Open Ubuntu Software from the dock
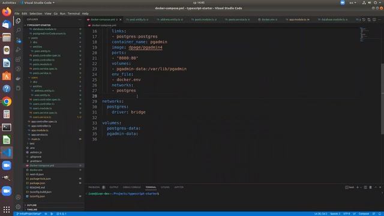 [x=7, y=76]
